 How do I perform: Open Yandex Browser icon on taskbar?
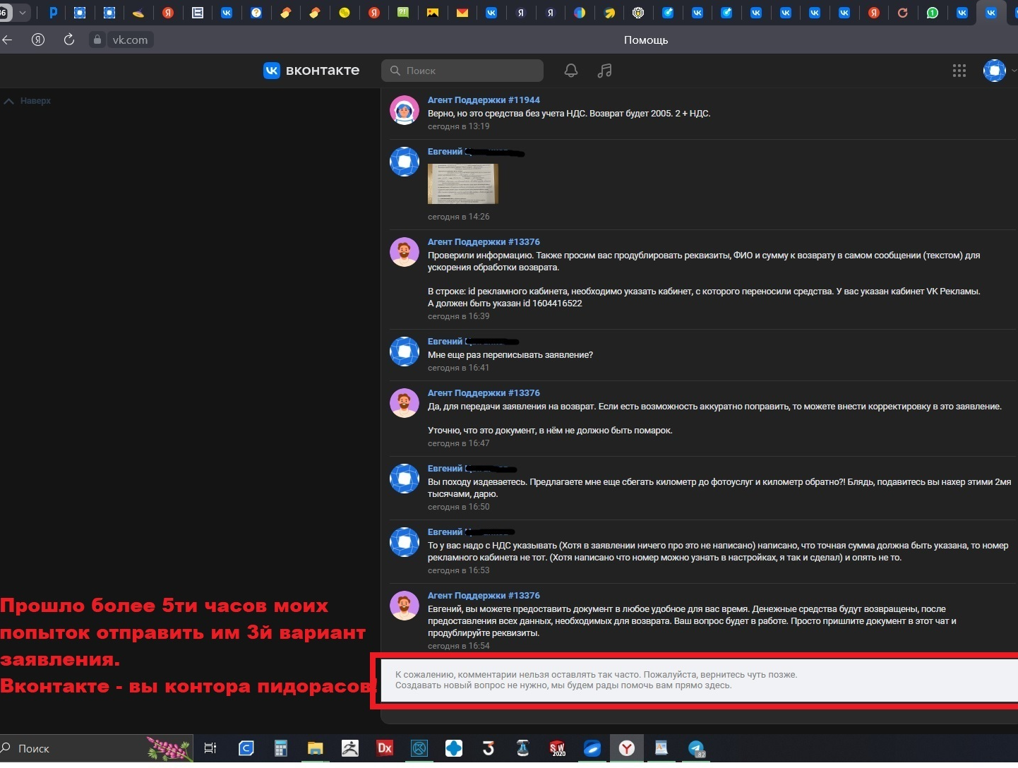627,748
